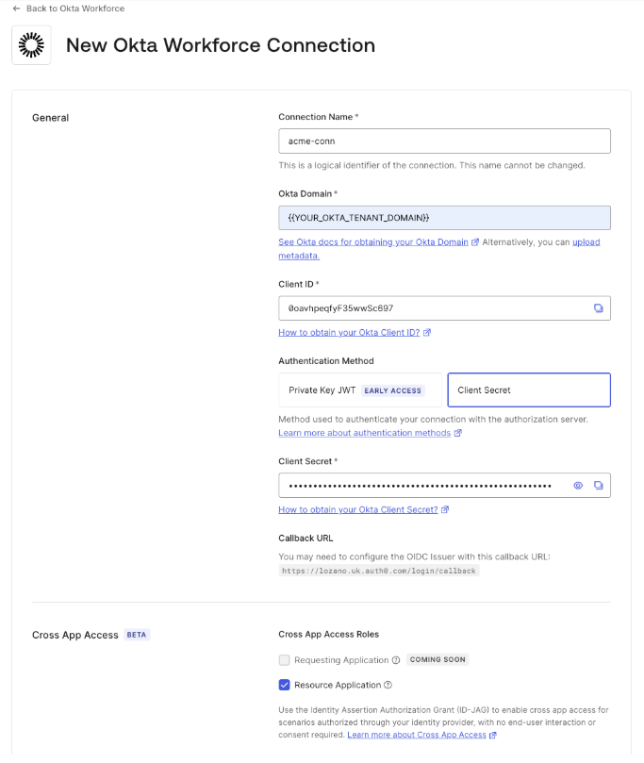Select Client Secret authentication method
The height and width of the screenshot is (763, 644).
tap(529, 390)
